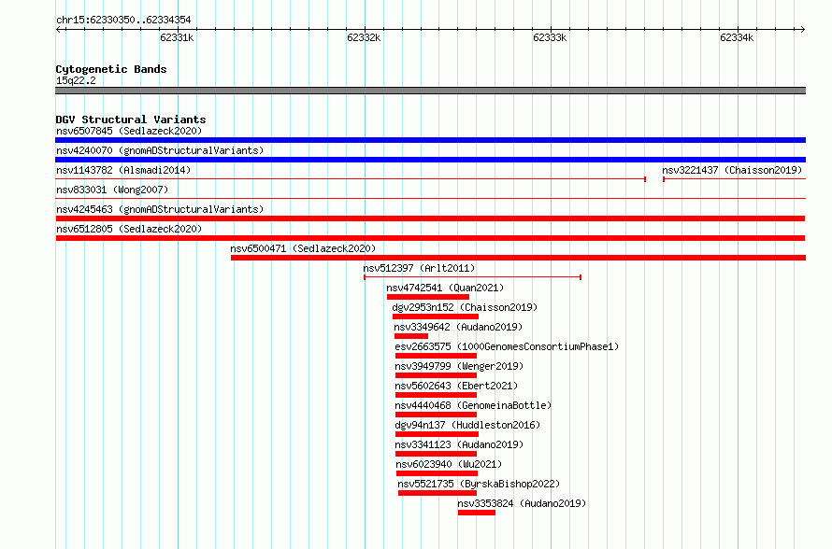Open nsv6023940 (Wu2021) variant
The width and height of the screenshot is (832, 549).
click(x=449, y=464)
